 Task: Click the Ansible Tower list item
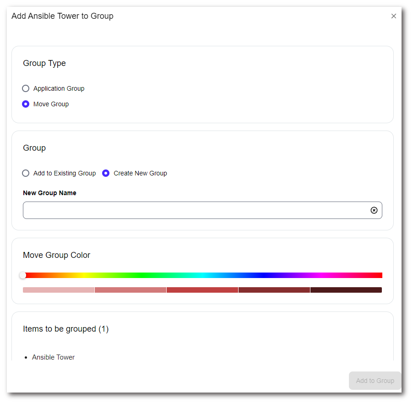point(53,357)
